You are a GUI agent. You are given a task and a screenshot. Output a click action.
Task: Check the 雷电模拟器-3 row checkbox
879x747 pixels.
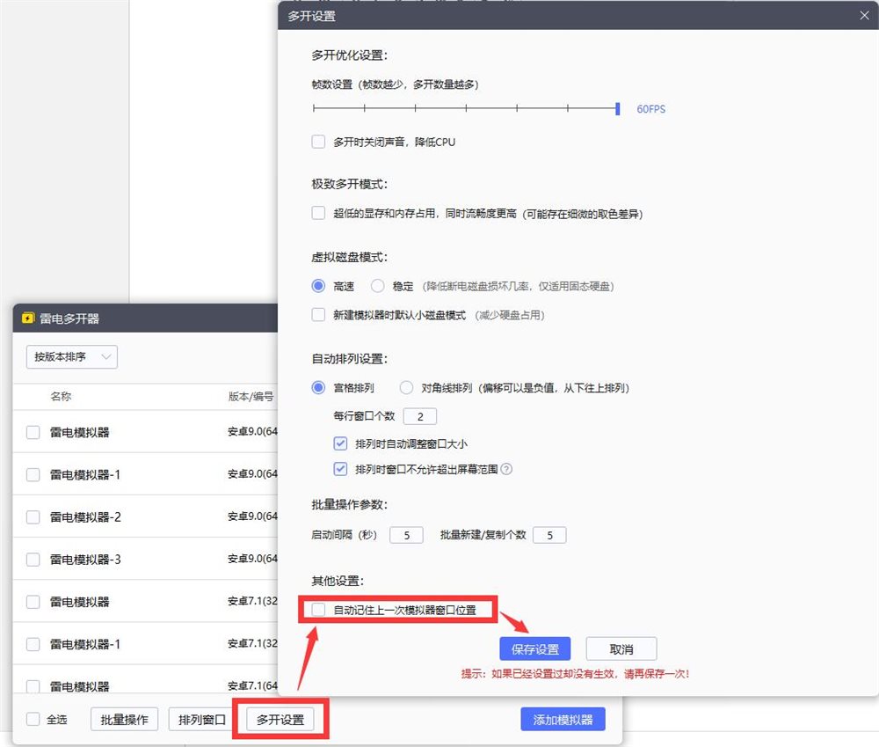click(x=33, y=559)
